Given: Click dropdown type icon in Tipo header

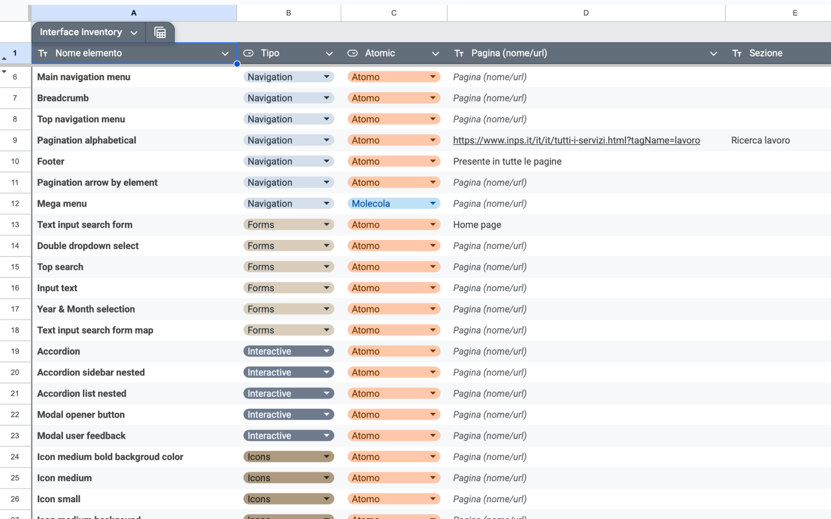Looking at the screenshot, I should click(249, 53).
